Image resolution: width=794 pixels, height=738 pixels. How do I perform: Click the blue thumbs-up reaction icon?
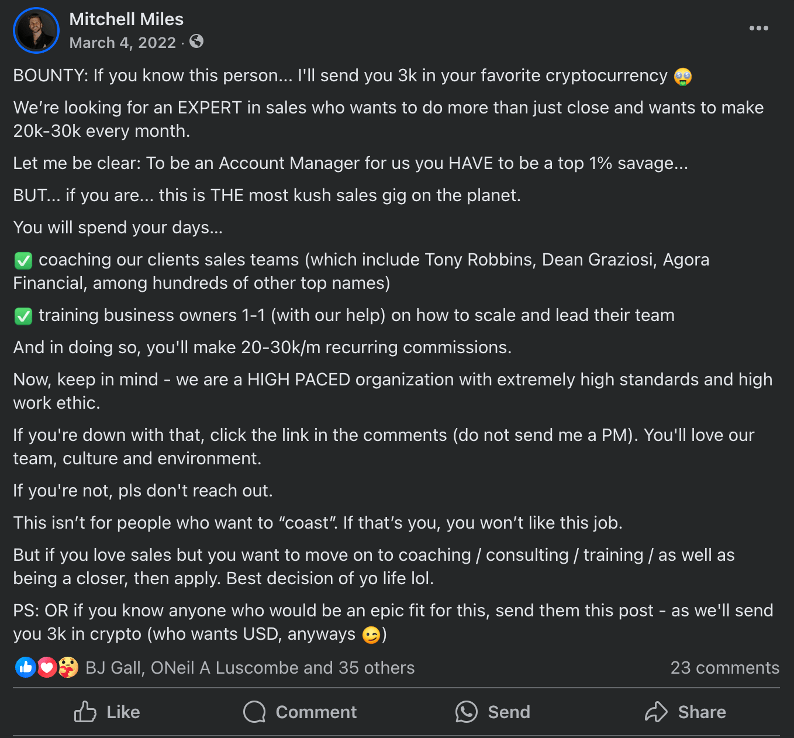click(x=26, y=667)
